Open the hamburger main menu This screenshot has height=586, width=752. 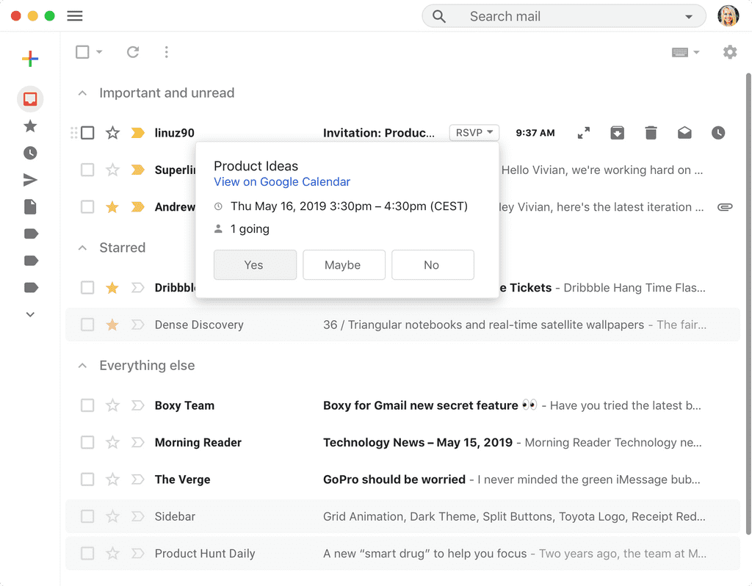75,16
